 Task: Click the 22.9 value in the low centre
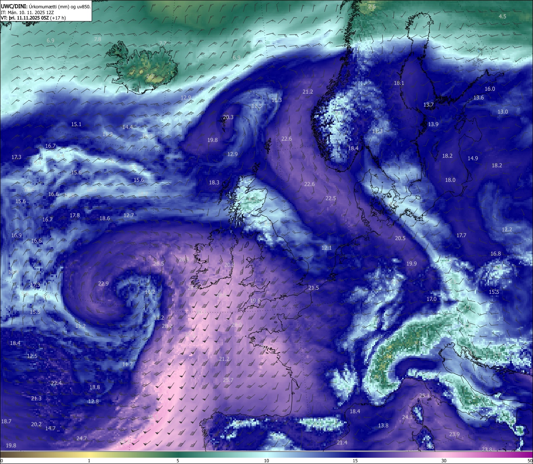click(x=103, y=283)
